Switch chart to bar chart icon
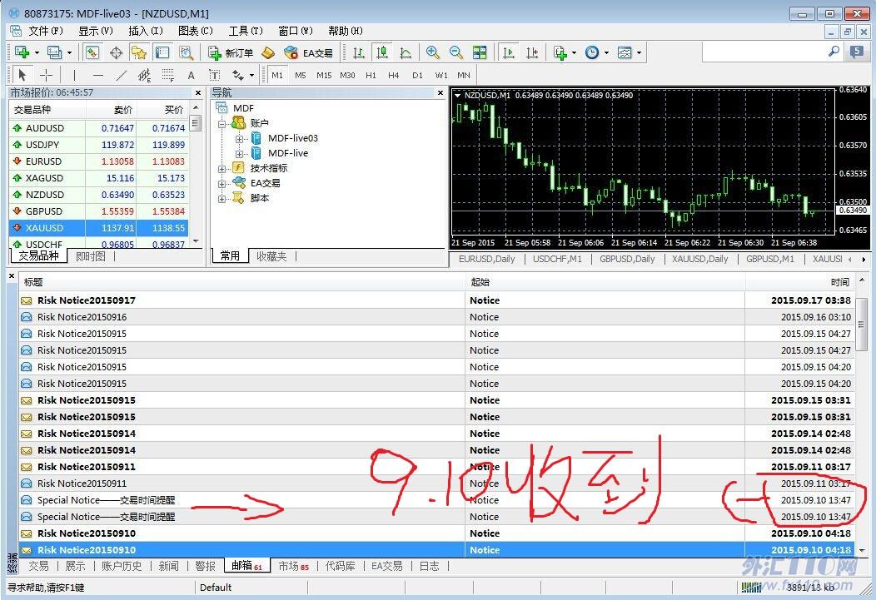The image size is (876, 600). (x=359, y=52)
